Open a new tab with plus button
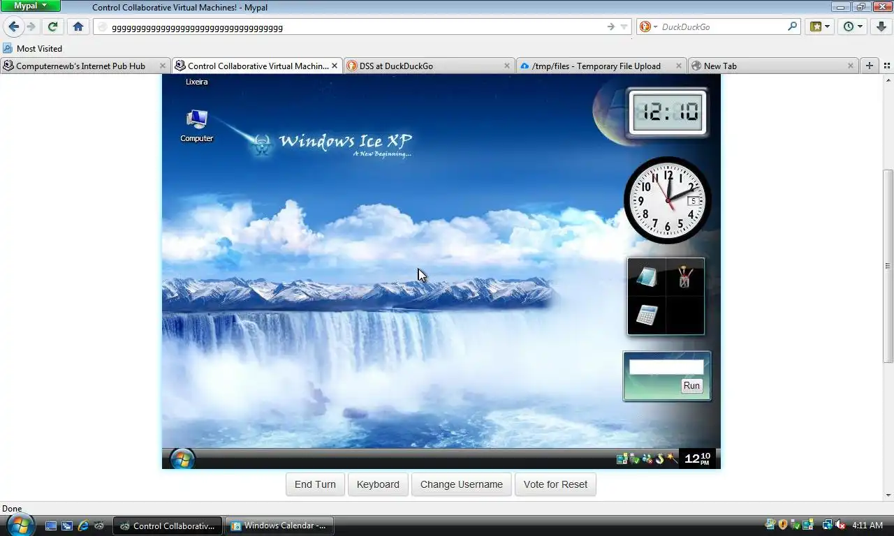The height and width of the screenshot is (536, 894). pyautogui.click(x=870, y=66)
